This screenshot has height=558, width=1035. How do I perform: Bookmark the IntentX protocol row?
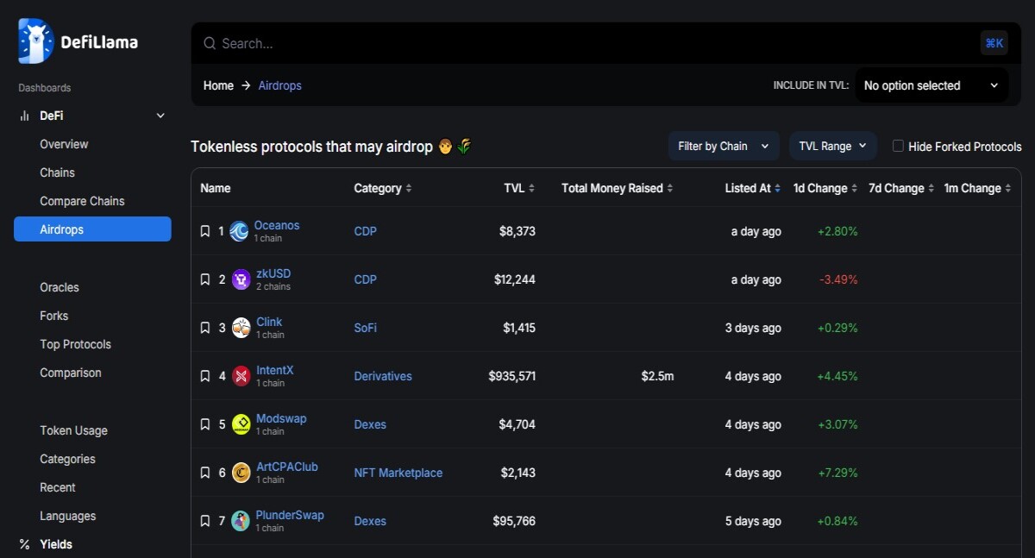click(x=205, y=376)
